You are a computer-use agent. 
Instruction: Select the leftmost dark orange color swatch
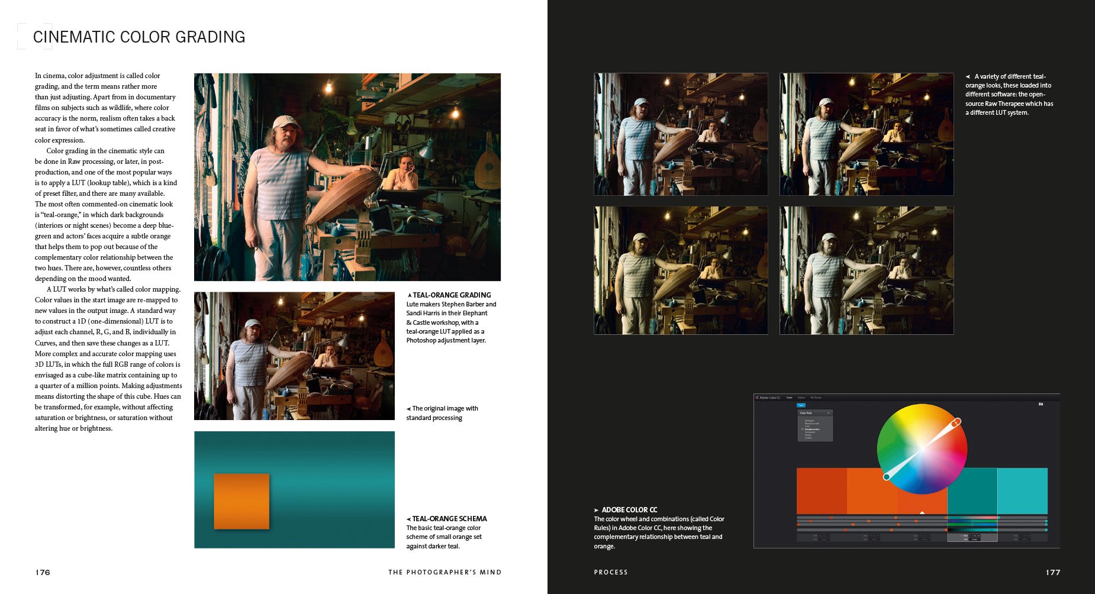point(822,492)
